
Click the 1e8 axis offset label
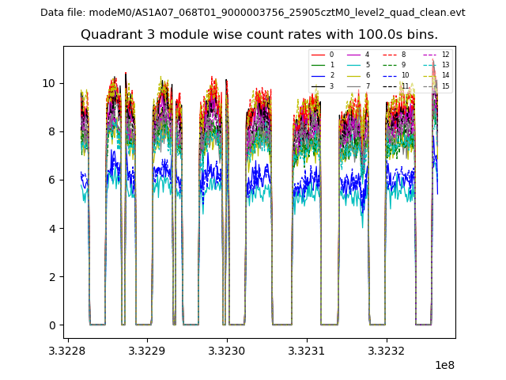coord(444,367)
